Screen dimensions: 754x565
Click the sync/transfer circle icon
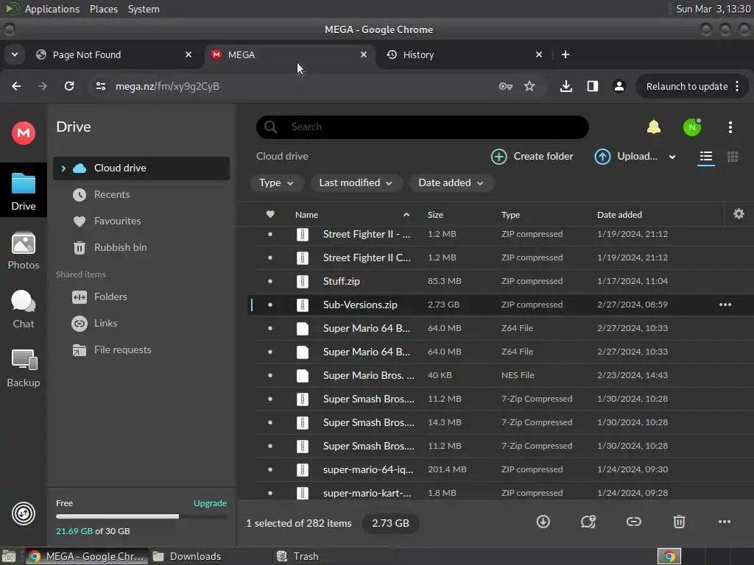tap(23, 514)
